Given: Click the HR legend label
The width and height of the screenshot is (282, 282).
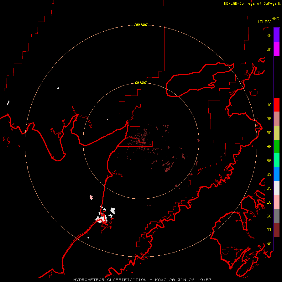Looking at the screenshot, I should (269, 146).
